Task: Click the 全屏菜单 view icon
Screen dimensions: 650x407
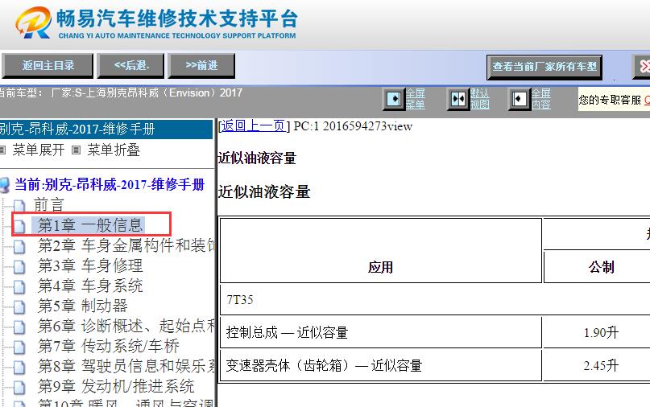Action: click(393, 99)
